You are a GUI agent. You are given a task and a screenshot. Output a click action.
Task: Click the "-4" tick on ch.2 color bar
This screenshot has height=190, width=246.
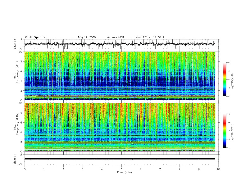coord(229,122)
